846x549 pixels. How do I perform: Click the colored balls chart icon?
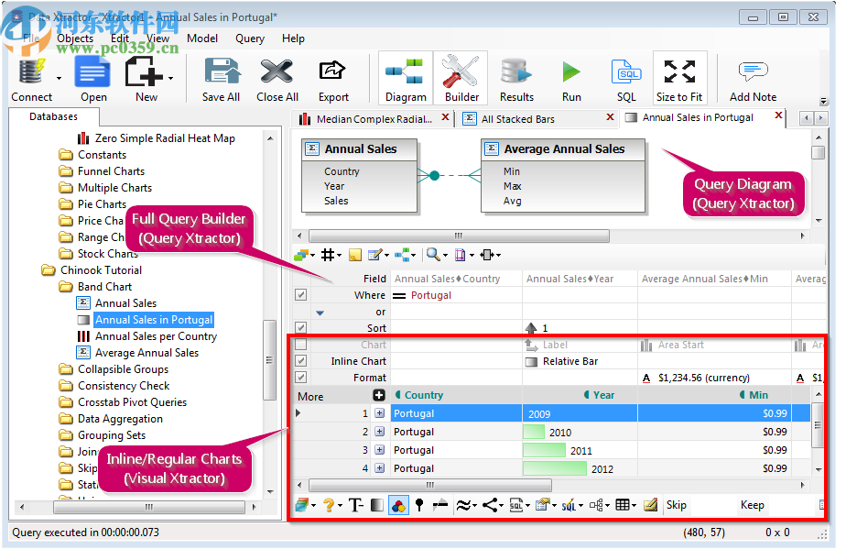pyautogui.click(x=398, y=506)
